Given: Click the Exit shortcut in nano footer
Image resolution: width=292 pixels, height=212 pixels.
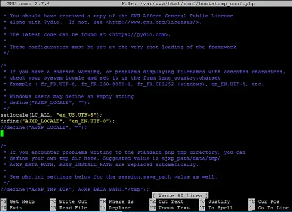Looking at the screenshot, I should 11,208.
